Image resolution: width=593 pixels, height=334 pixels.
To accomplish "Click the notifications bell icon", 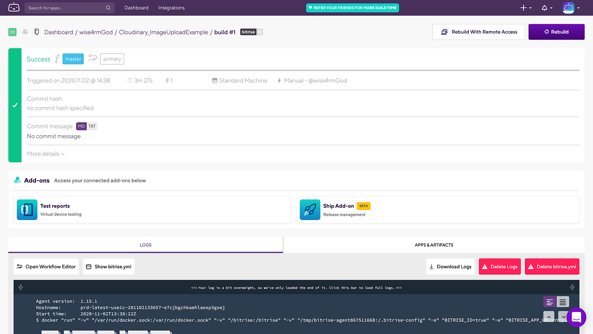I will pyautogui.click(x=543, y=8).
